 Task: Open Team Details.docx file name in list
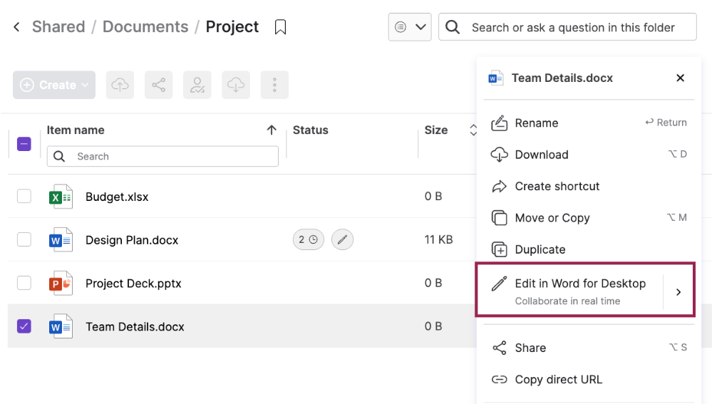coord(135,327)
